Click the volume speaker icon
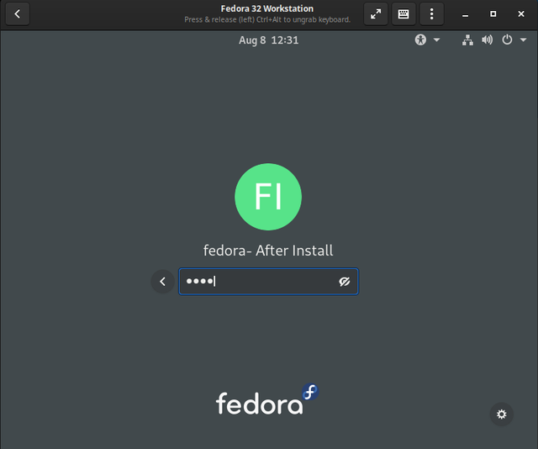The width and height of the screenshot is (538, 449). pyautogui.click(x=487, y=40)
